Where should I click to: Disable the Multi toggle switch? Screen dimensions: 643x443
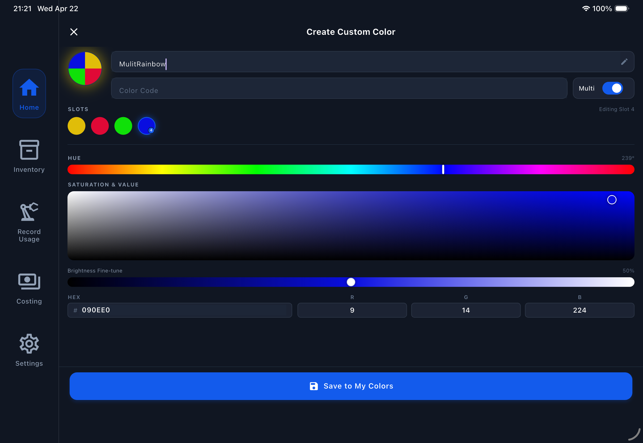point(612,88)
